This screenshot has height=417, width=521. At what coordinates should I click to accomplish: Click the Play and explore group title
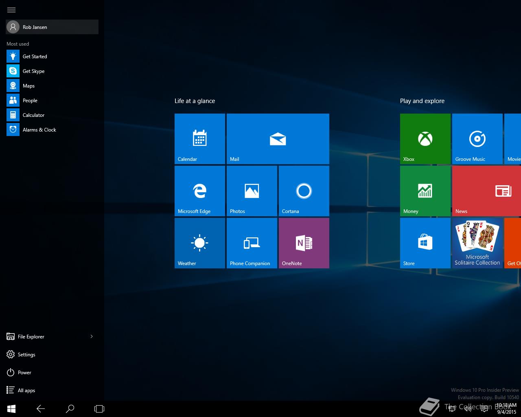(422, 101)
